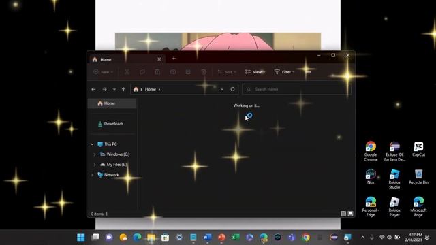Open Microsoft Edge desktop shortcut
436x245 pixels.
pos(418,207)
